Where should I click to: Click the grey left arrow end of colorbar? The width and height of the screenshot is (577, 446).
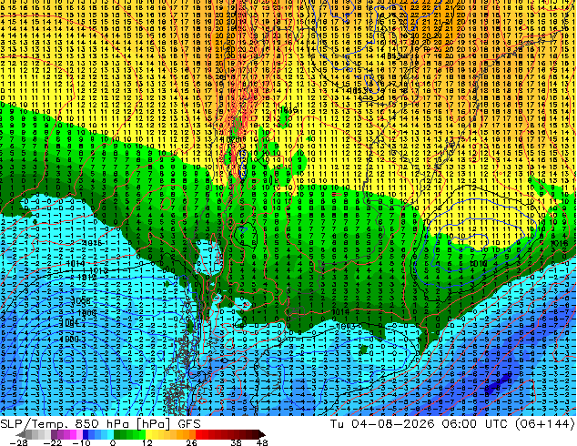(20, 434)
